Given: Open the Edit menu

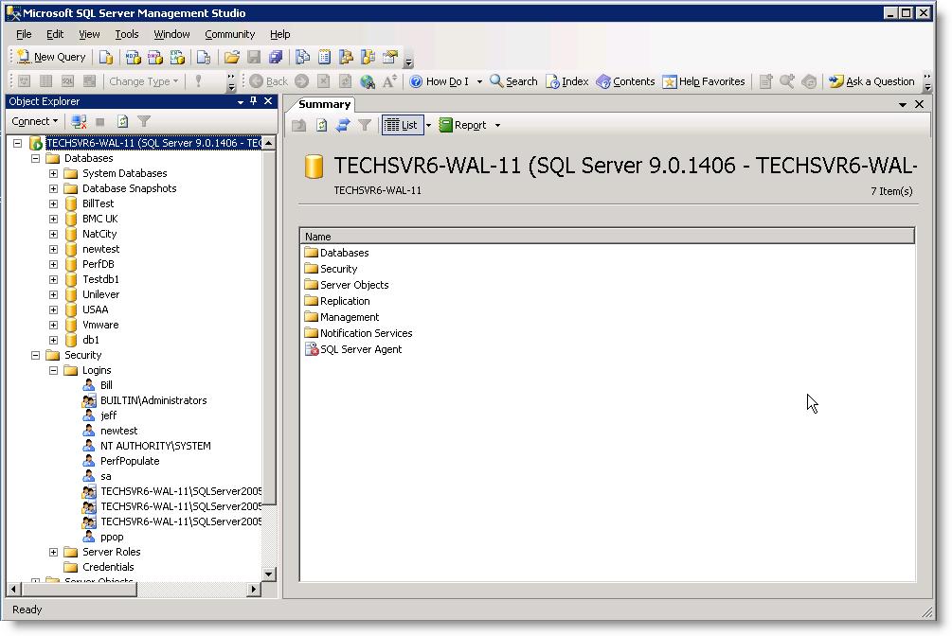Looking at the screenshot, I should pyautogui.click(x=55, y=35).
